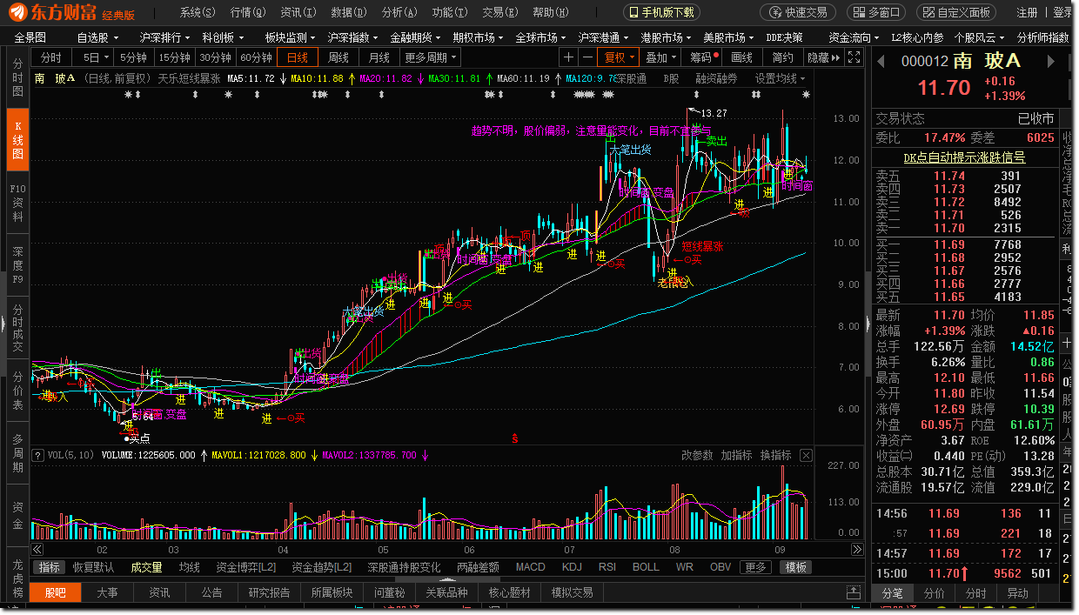Open the 分时图 sidebar panel
This screenshot has height=615, width=1079.
click(17, 77)
